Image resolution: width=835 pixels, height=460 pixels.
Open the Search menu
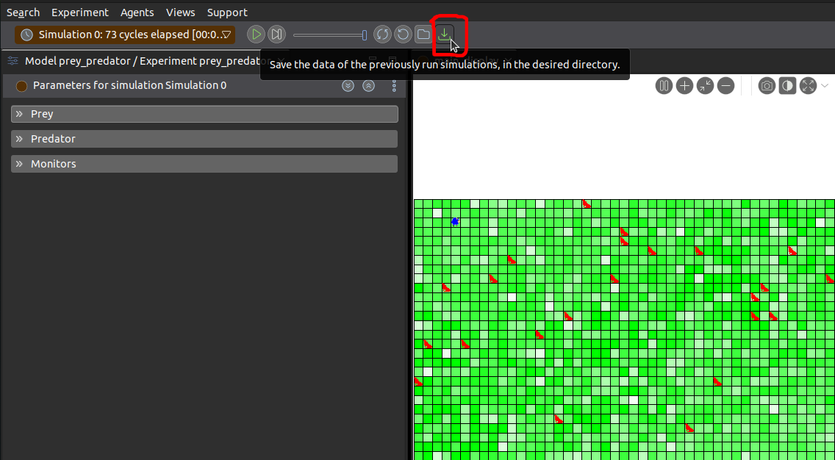tap(23, 12)
